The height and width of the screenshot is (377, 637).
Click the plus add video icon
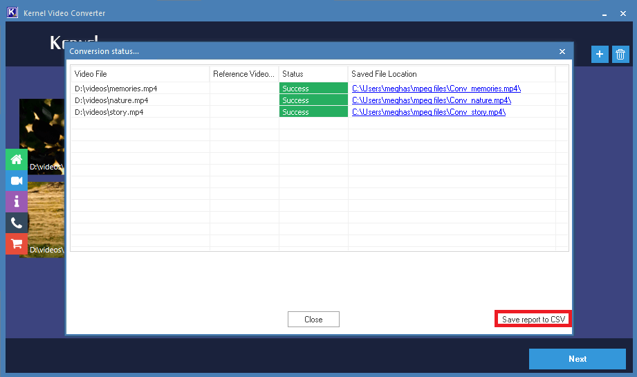pyautogui.click(x=600, y=54)
